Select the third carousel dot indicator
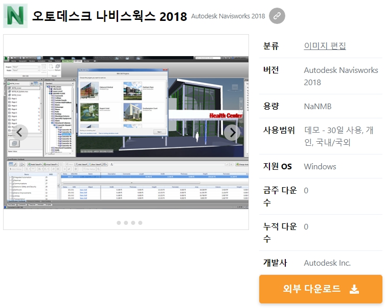 pyautogui.click(x=133, y=223)
